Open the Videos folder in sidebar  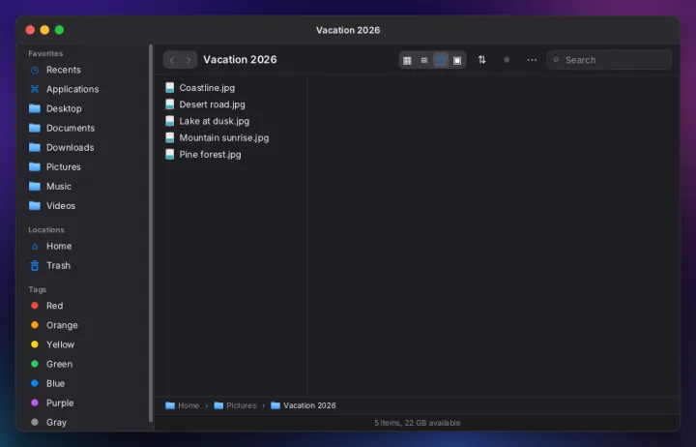[87, 206]
